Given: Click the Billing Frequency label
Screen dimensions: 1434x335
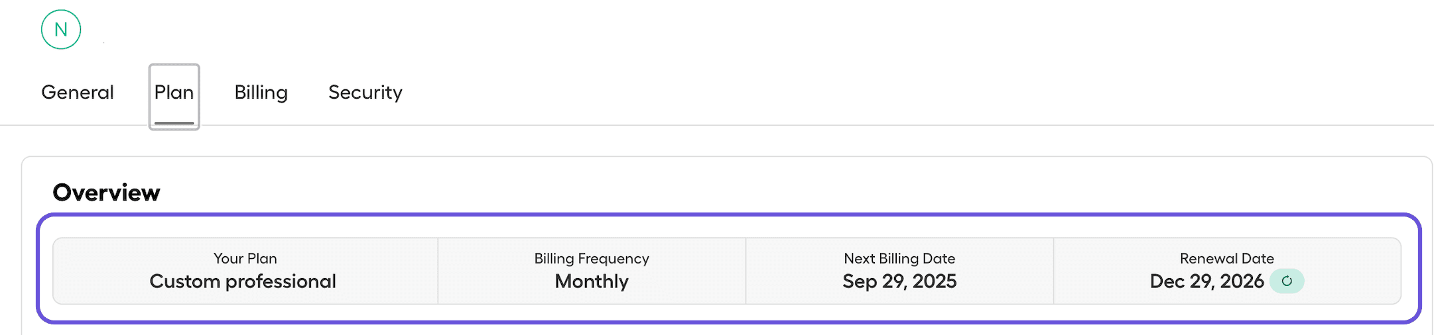Looking at the screenshot, I should (x=592, y=259).
